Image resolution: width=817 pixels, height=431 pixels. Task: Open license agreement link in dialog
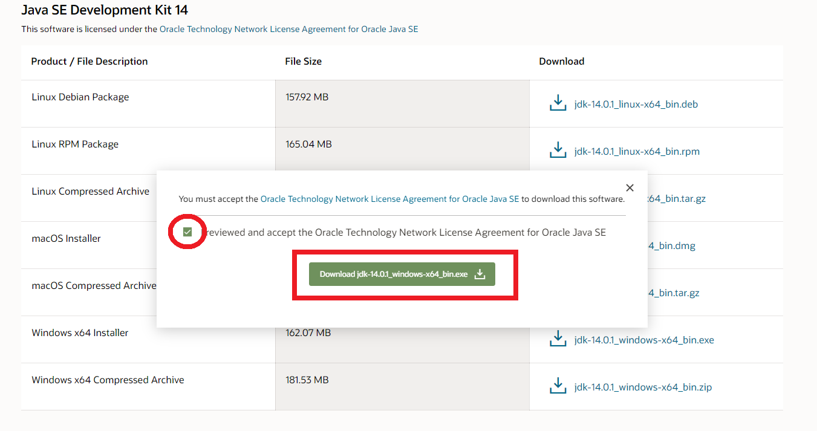tap(389, 198)
